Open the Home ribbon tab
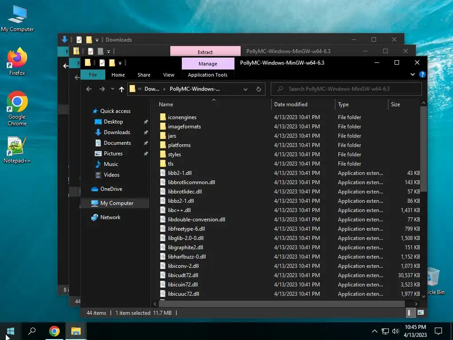This screenshot has height=340, width=453. [x=118, y=75]
